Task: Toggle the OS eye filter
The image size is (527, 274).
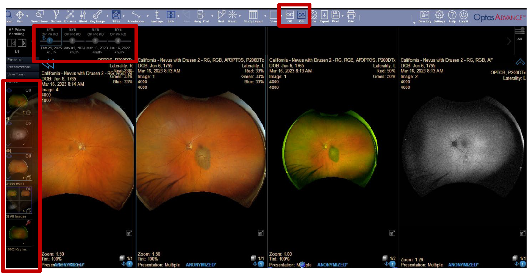Action: pyautogui.click(x=302, y=15)
